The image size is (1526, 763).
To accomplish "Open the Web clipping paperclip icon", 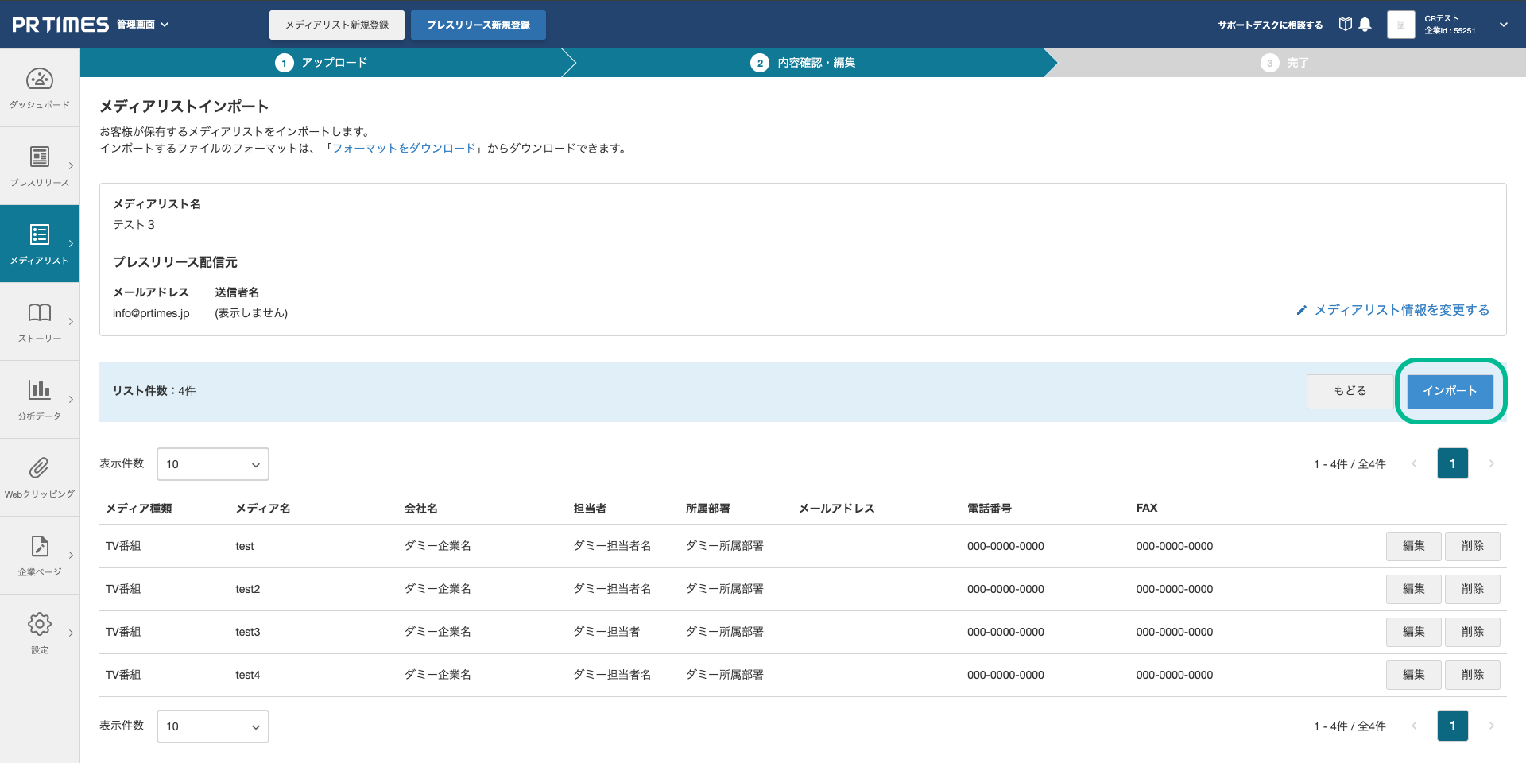I will [x=40, y=467].
